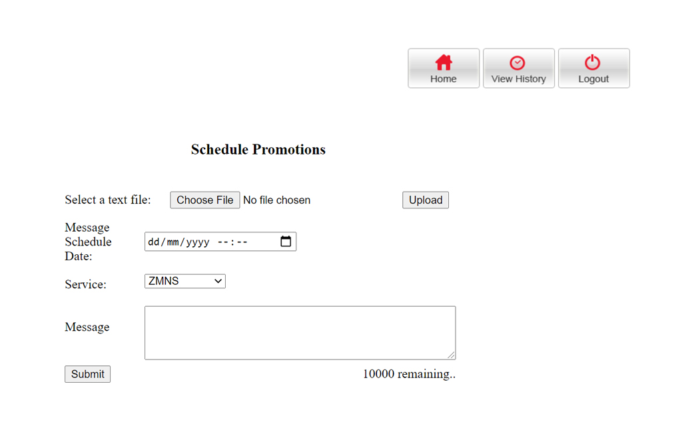Screen dimensions: 682x426
Task: Click the Schedule Promotions heading
Action: [x=258, y=150]
